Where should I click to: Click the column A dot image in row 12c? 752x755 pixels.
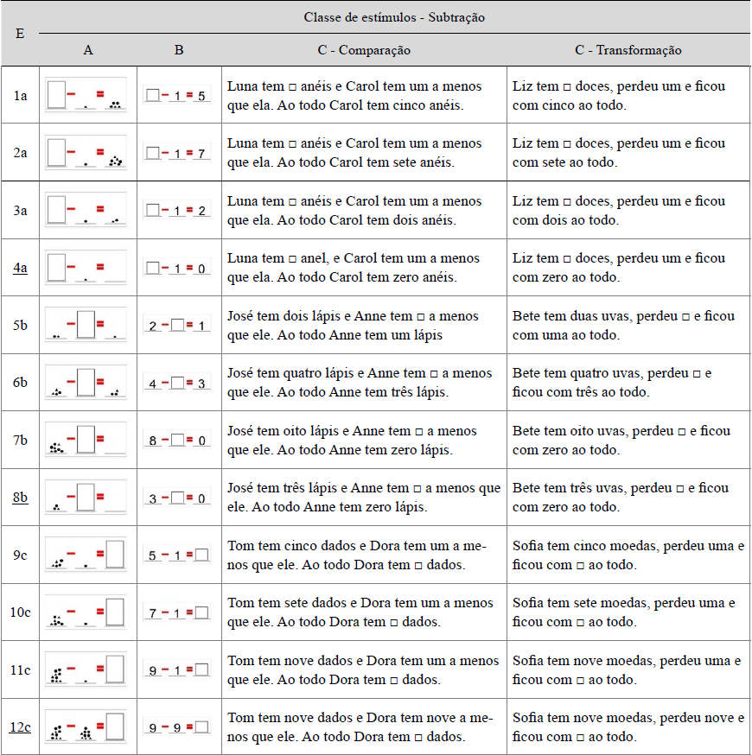pyautogui.click(x=86, y=727)
